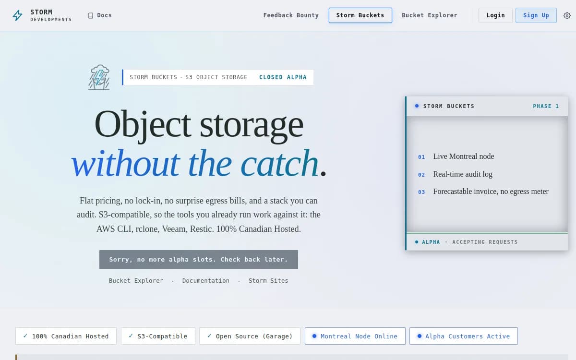Click the STORM DEVELOPMENTS brand name

pos(51,15)
